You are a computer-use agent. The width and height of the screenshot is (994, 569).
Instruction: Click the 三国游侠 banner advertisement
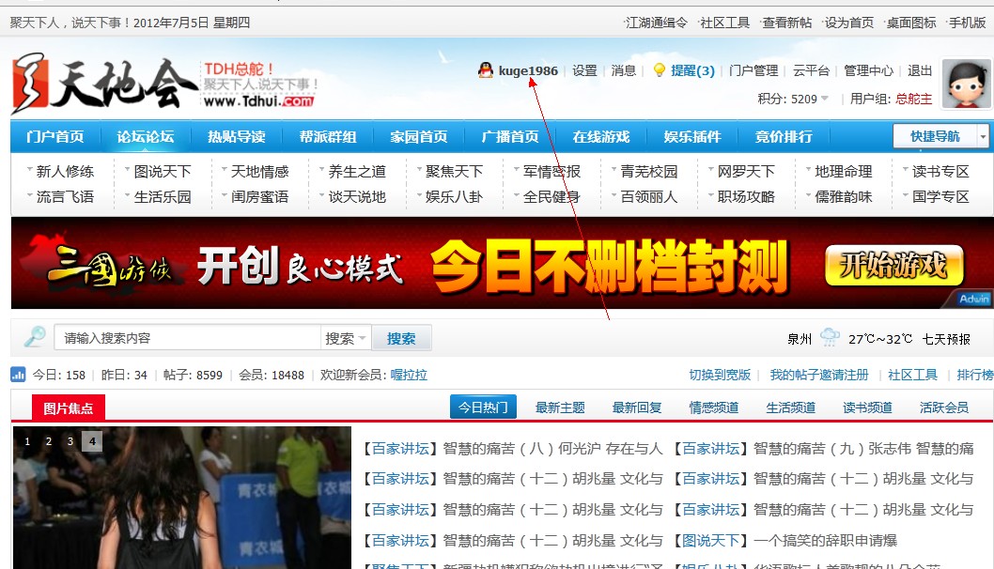point(501,263)
